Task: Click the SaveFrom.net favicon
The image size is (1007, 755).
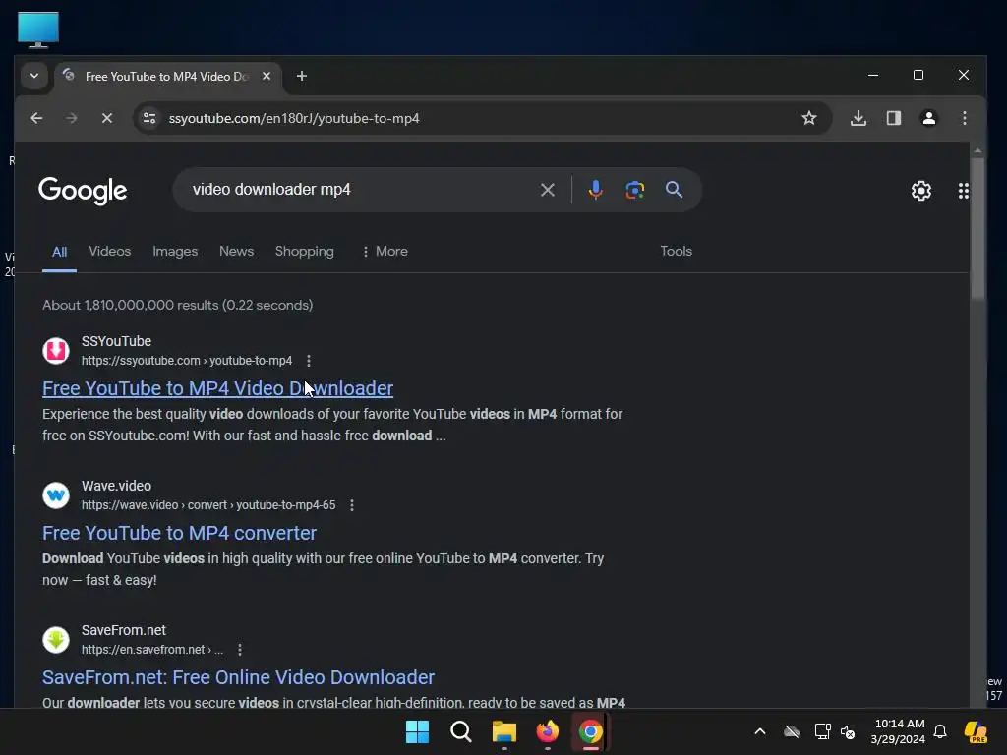Action: tap(56, 639)
